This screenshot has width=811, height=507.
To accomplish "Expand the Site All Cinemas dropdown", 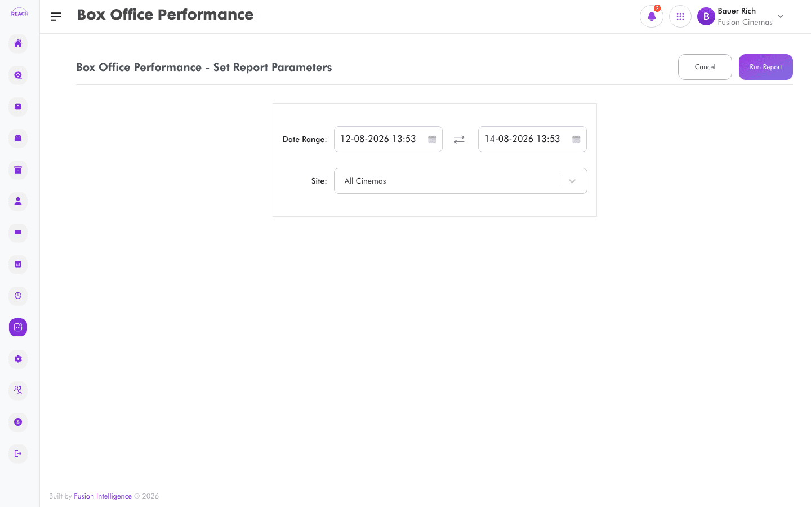I will (461, 181).
